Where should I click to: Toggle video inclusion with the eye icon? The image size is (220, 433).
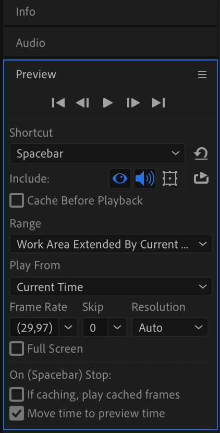120,178
